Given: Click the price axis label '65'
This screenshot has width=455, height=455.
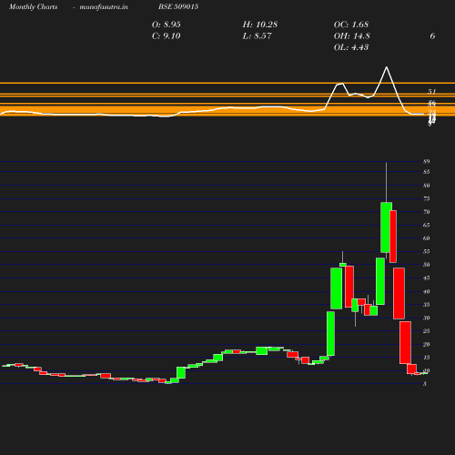Looking at the screenshot, I should pos(427,225).
